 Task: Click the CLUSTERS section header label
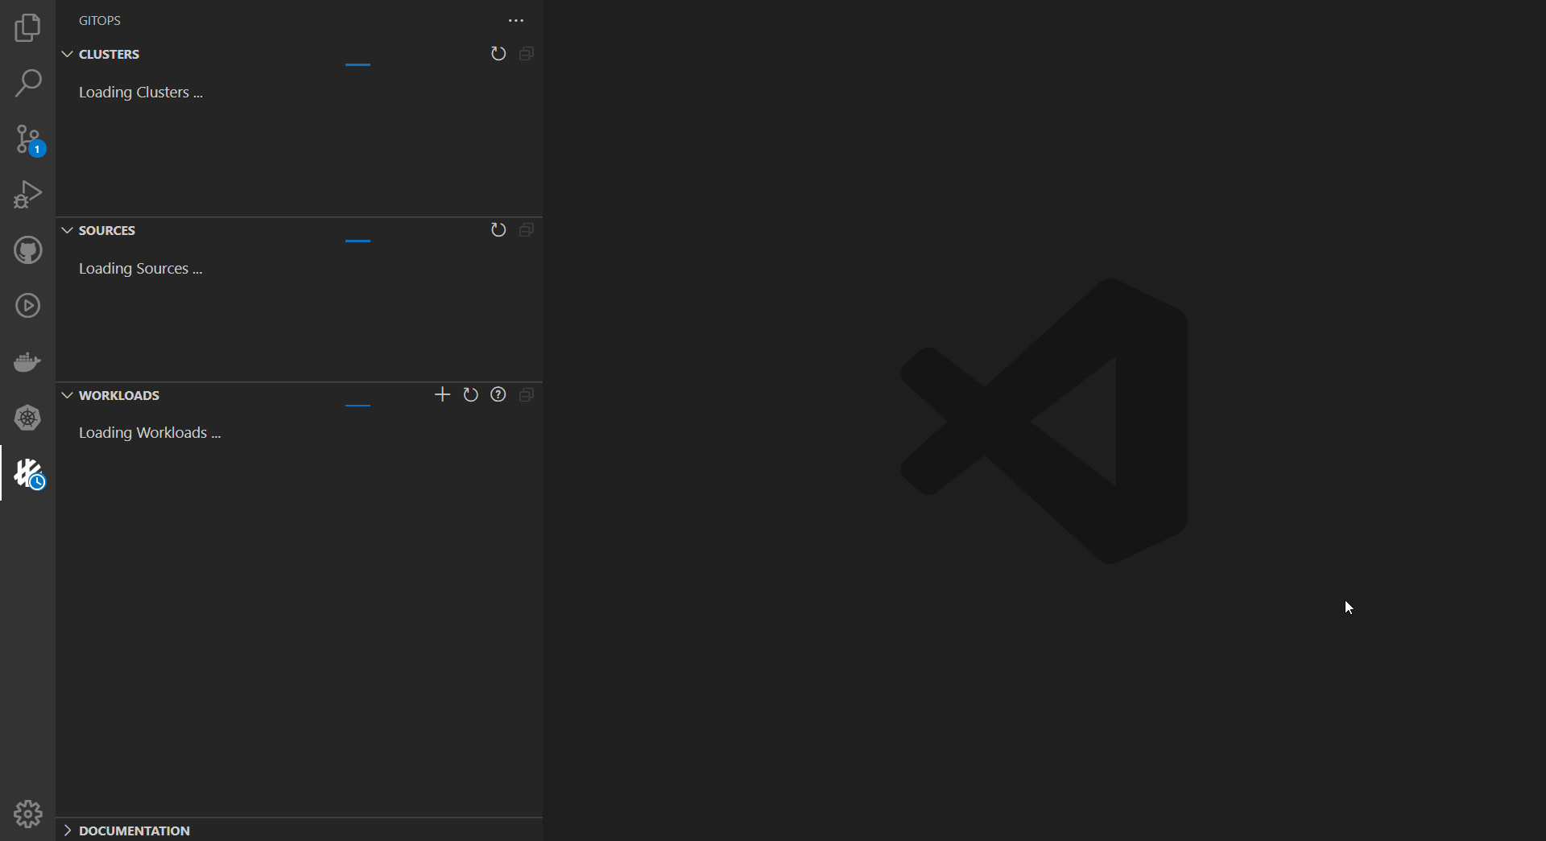(109, 54)
